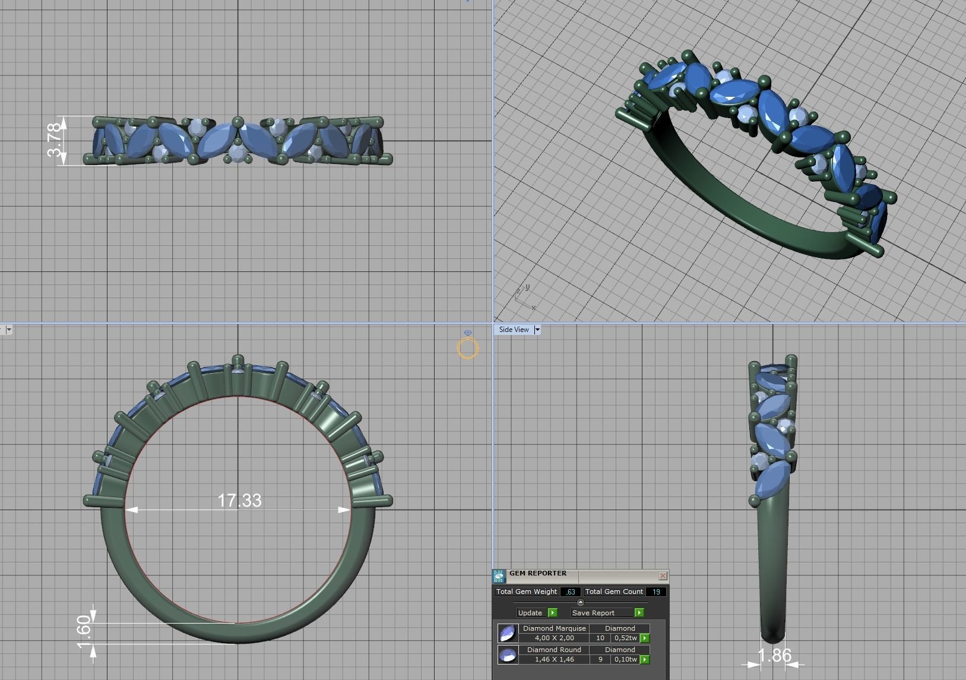
Task: Open the Side View viewport dropdown arrow
Action: coord(537,330)
